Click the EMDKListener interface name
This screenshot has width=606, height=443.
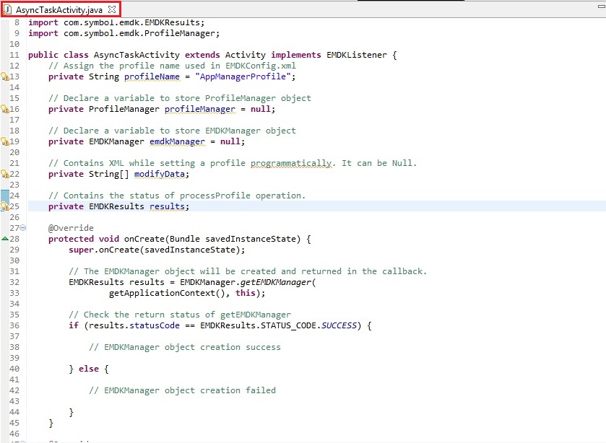tap(357, 55)
